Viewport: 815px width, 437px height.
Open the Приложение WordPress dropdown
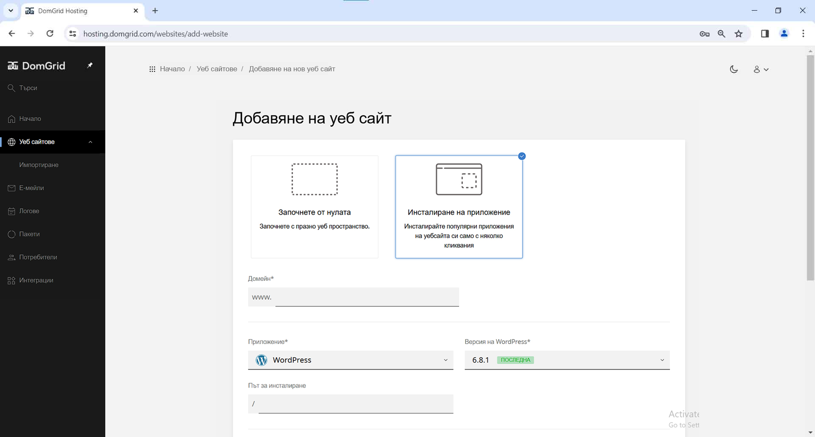[x=351, y=360]
